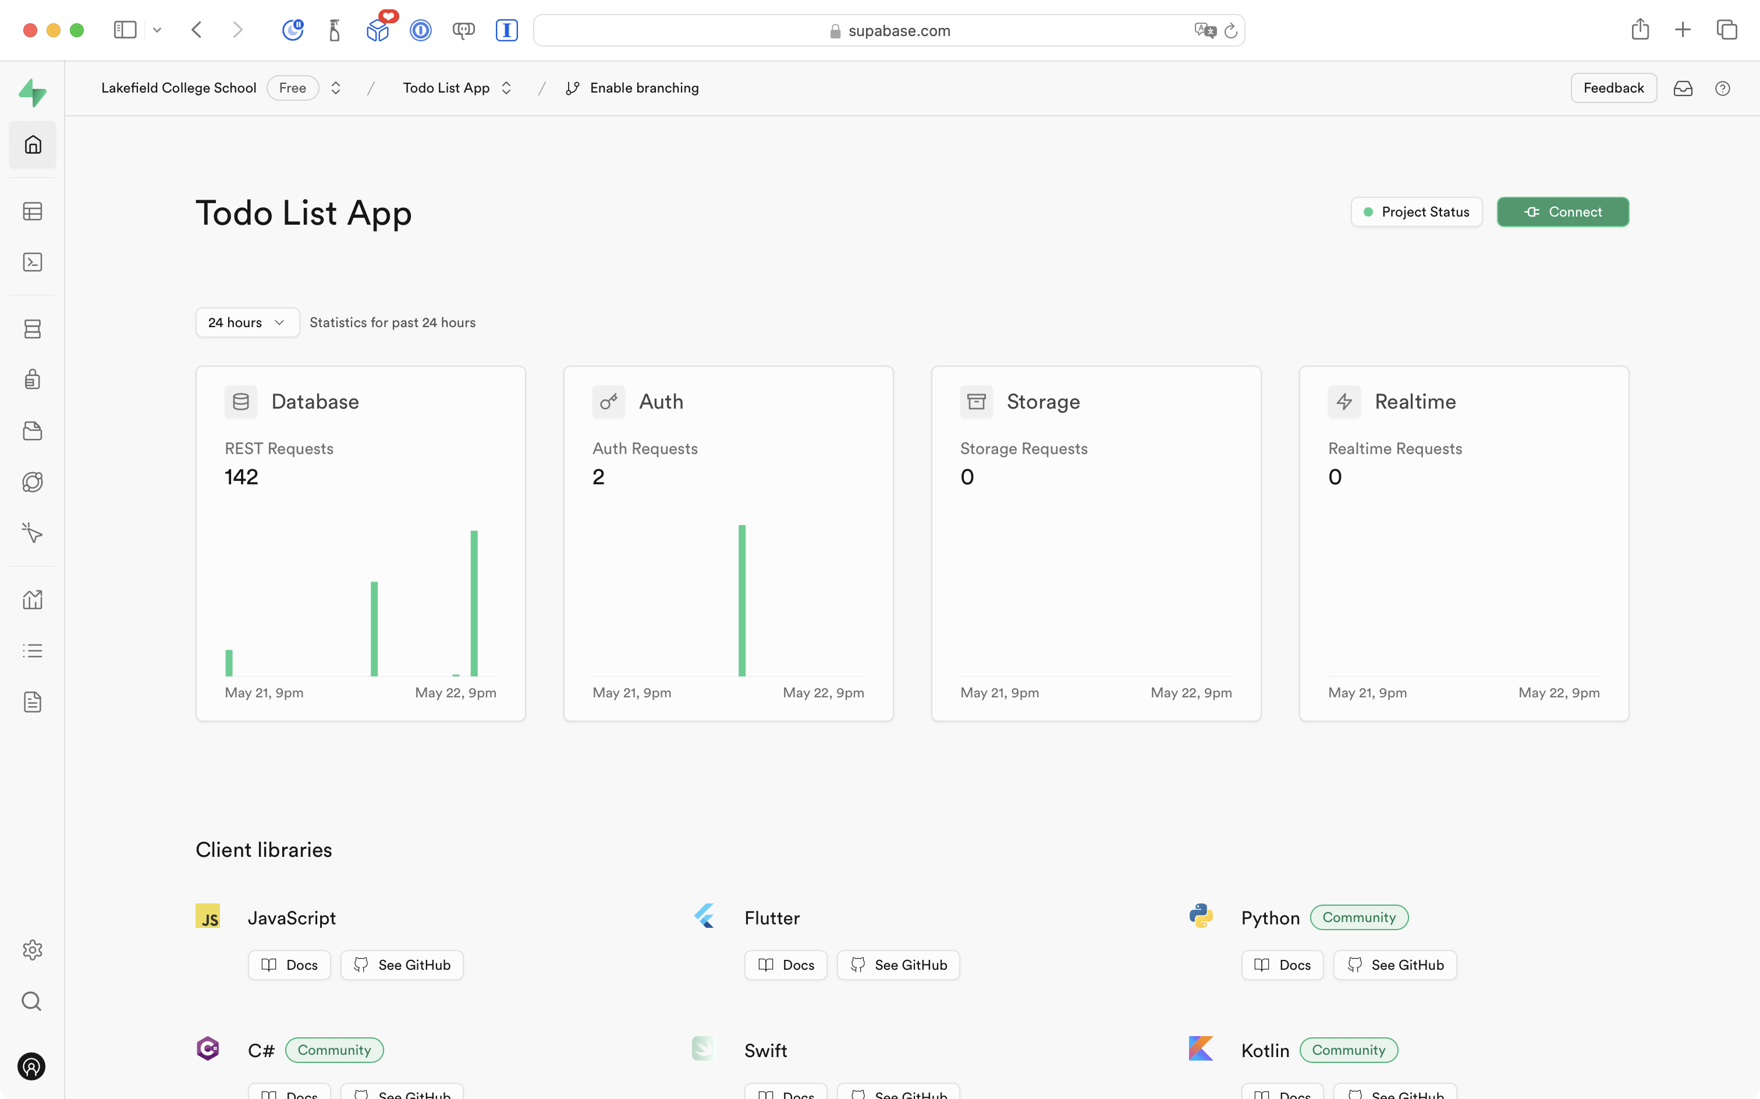Open the 24 hours time range dropdown
Screen dimensions: 1760x1099
[246, 322]
